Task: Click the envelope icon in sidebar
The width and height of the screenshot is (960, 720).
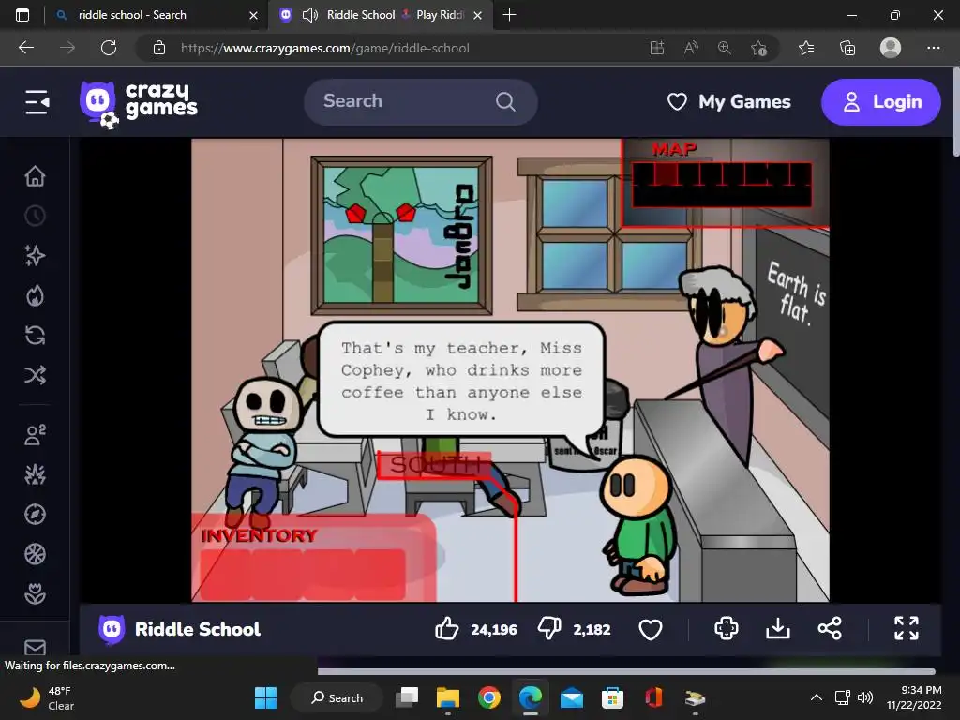Action: [x=35, y=647]
